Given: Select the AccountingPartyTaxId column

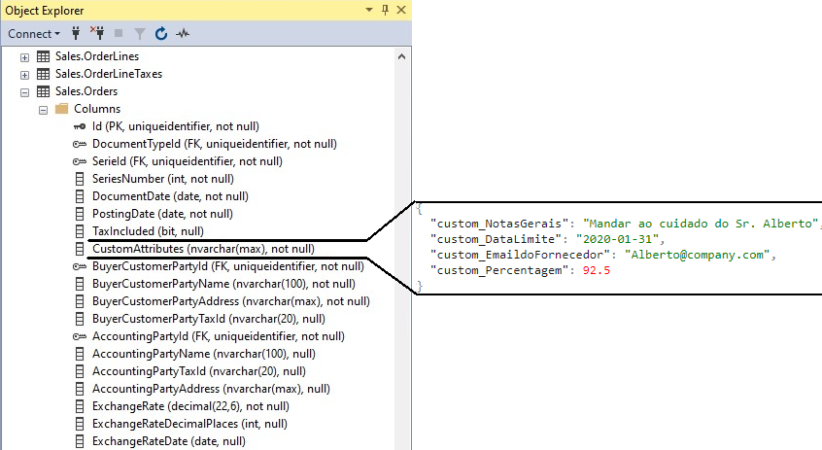Looking at the screenshot, I should tap(199, 371).
